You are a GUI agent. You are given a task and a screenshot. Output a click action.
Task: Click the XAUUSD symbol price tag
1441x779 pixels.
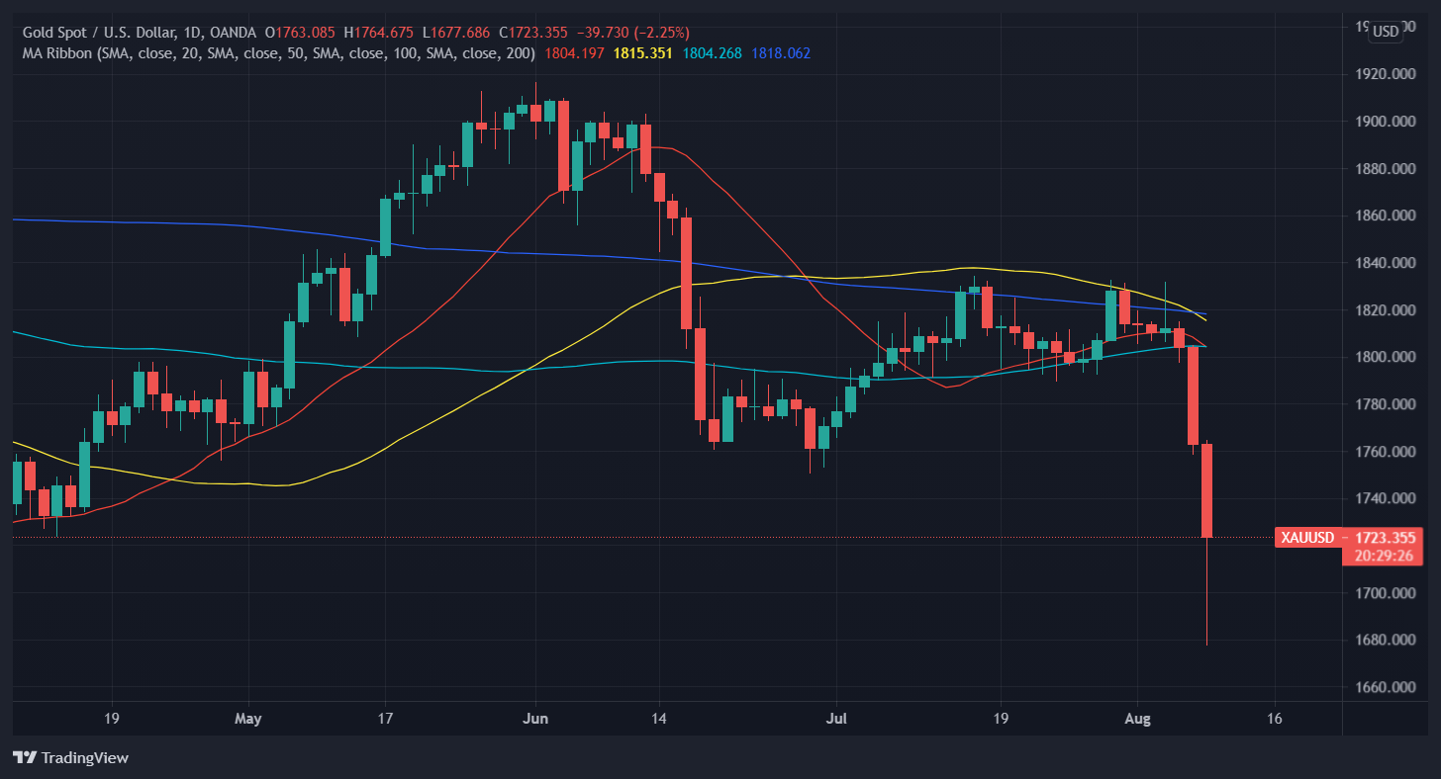(1307, 538)
